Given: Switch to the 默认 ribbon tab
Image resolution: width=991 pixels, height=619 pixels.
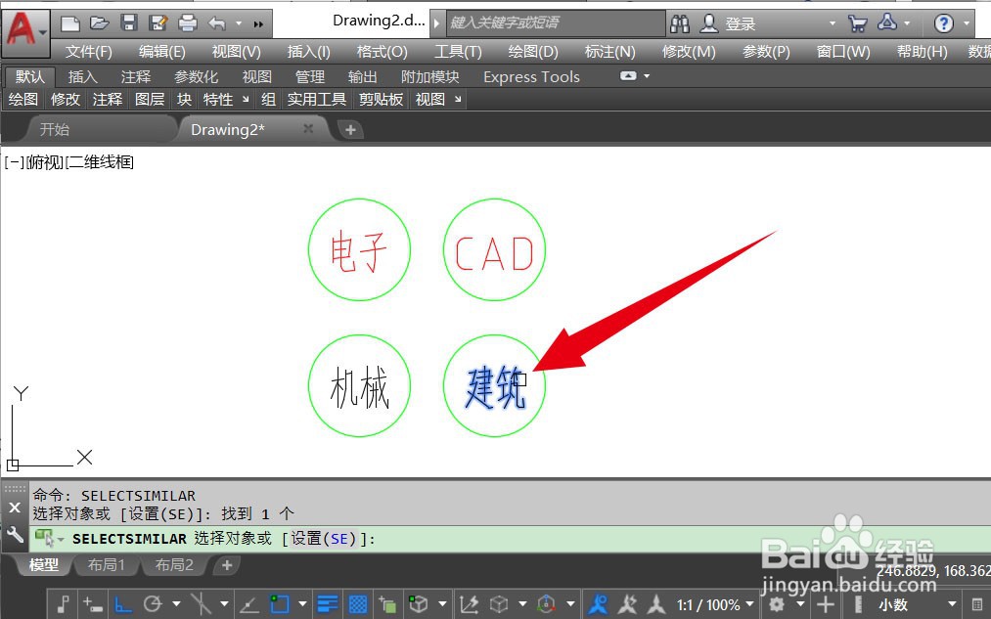Looking at the screenshot, I should click(29, 77).
